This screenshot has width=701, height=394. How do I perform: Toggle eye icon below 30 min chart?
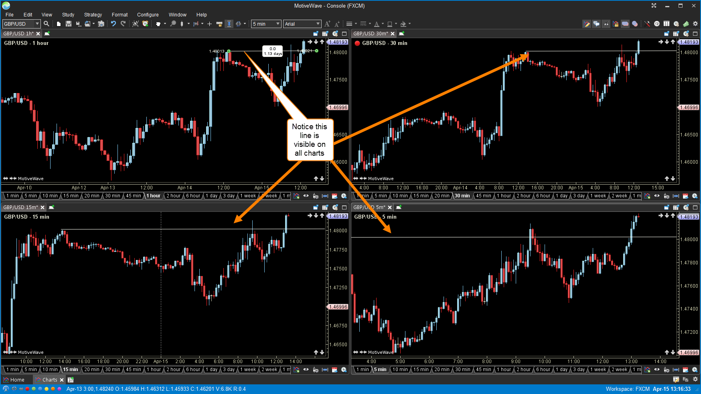657,196
